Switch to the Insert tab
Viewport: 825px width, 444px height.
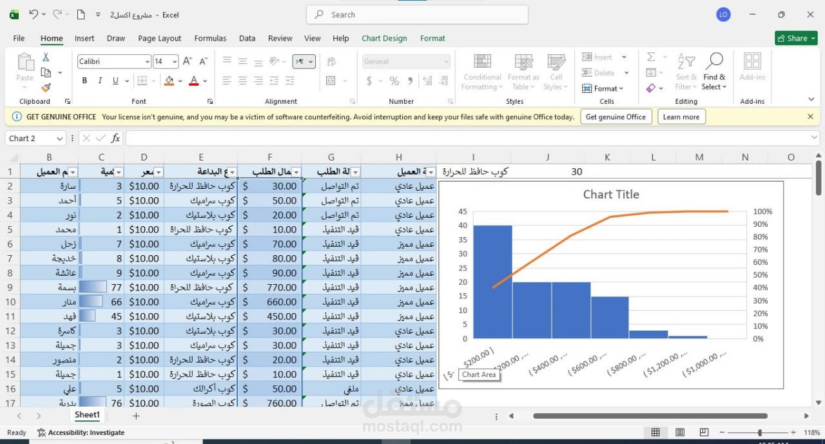[x=84, y=38]
